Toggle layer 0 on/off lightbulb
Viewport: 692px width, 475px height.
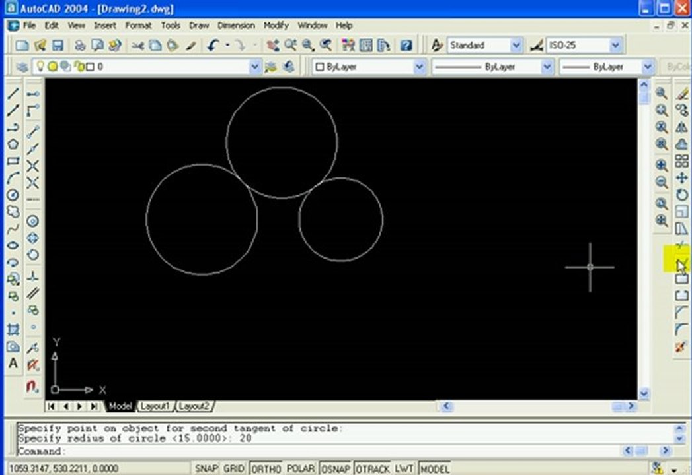[40, 67]
